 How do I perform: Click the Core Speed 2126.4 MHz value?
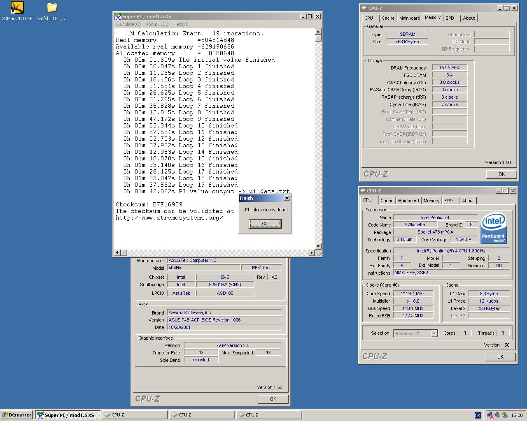click(413, 294)
